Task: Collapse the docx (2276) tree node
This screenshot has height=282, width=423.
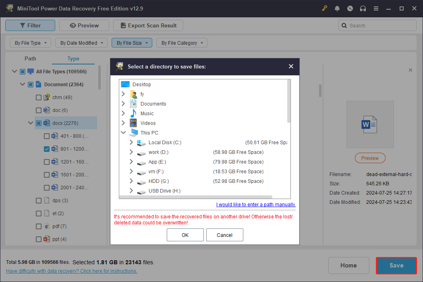Action: pyautogui.click(x=31, y=123)
